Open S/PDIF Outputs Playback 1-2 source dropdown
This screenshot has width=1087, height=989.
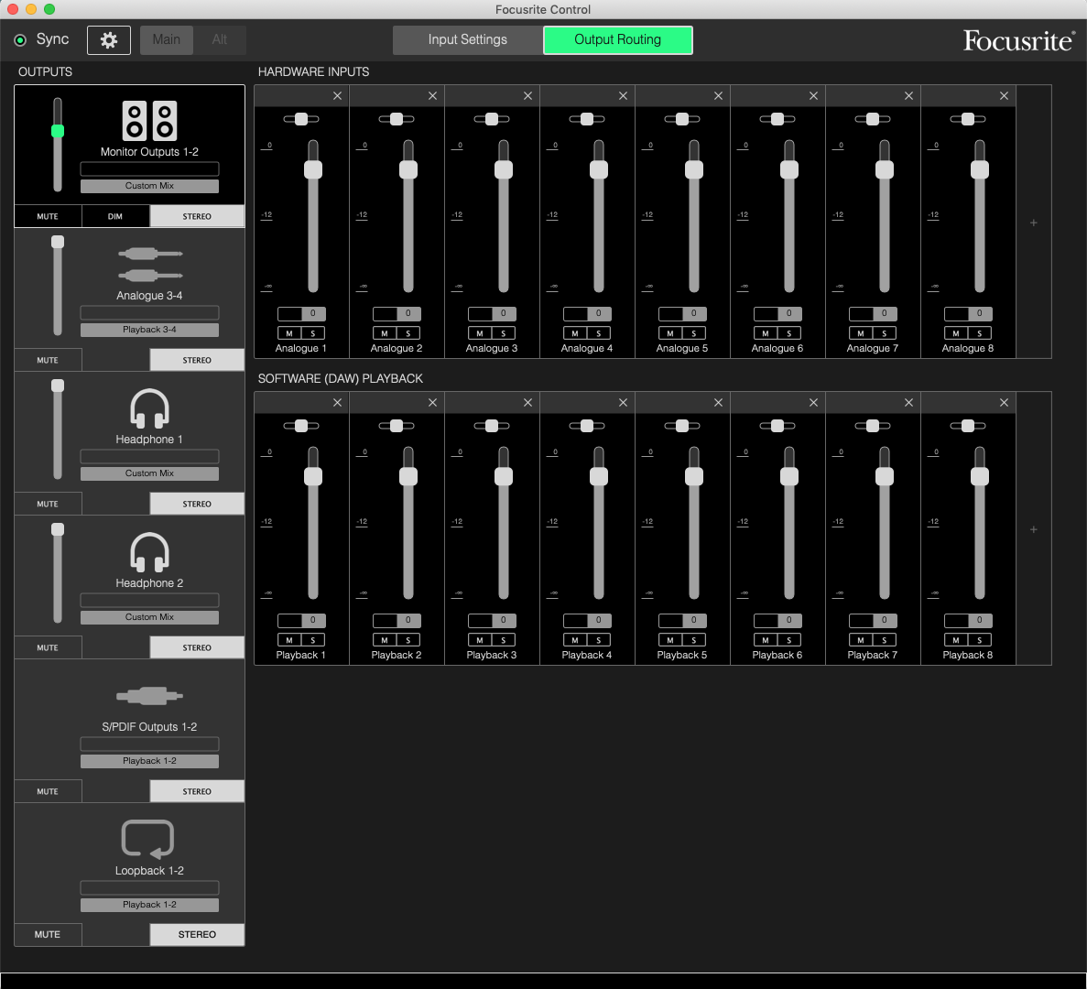(x=150, y=761)
